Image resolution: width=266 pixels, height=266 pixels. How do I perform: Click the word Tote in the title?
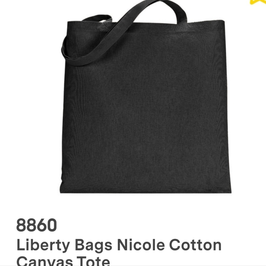[x=93, y=261]
